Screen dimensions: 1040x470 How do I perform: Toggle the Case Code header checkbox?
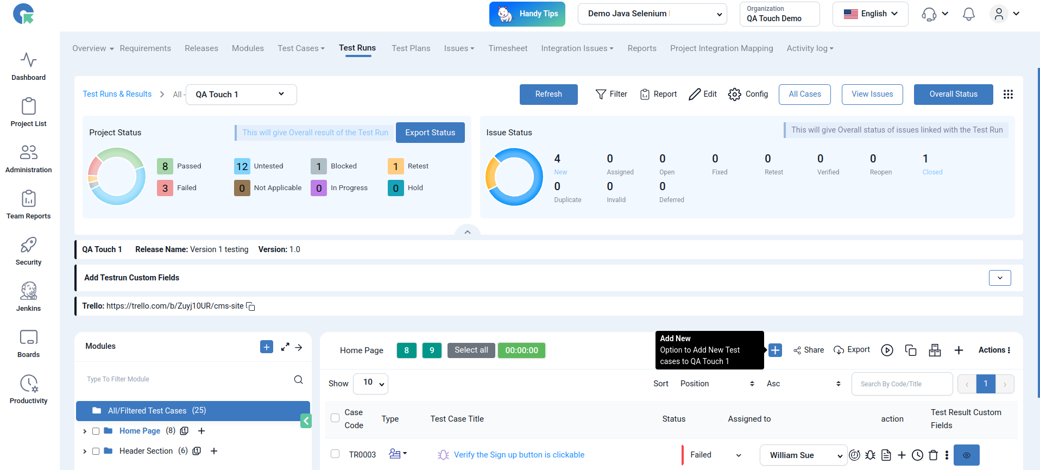335,418
